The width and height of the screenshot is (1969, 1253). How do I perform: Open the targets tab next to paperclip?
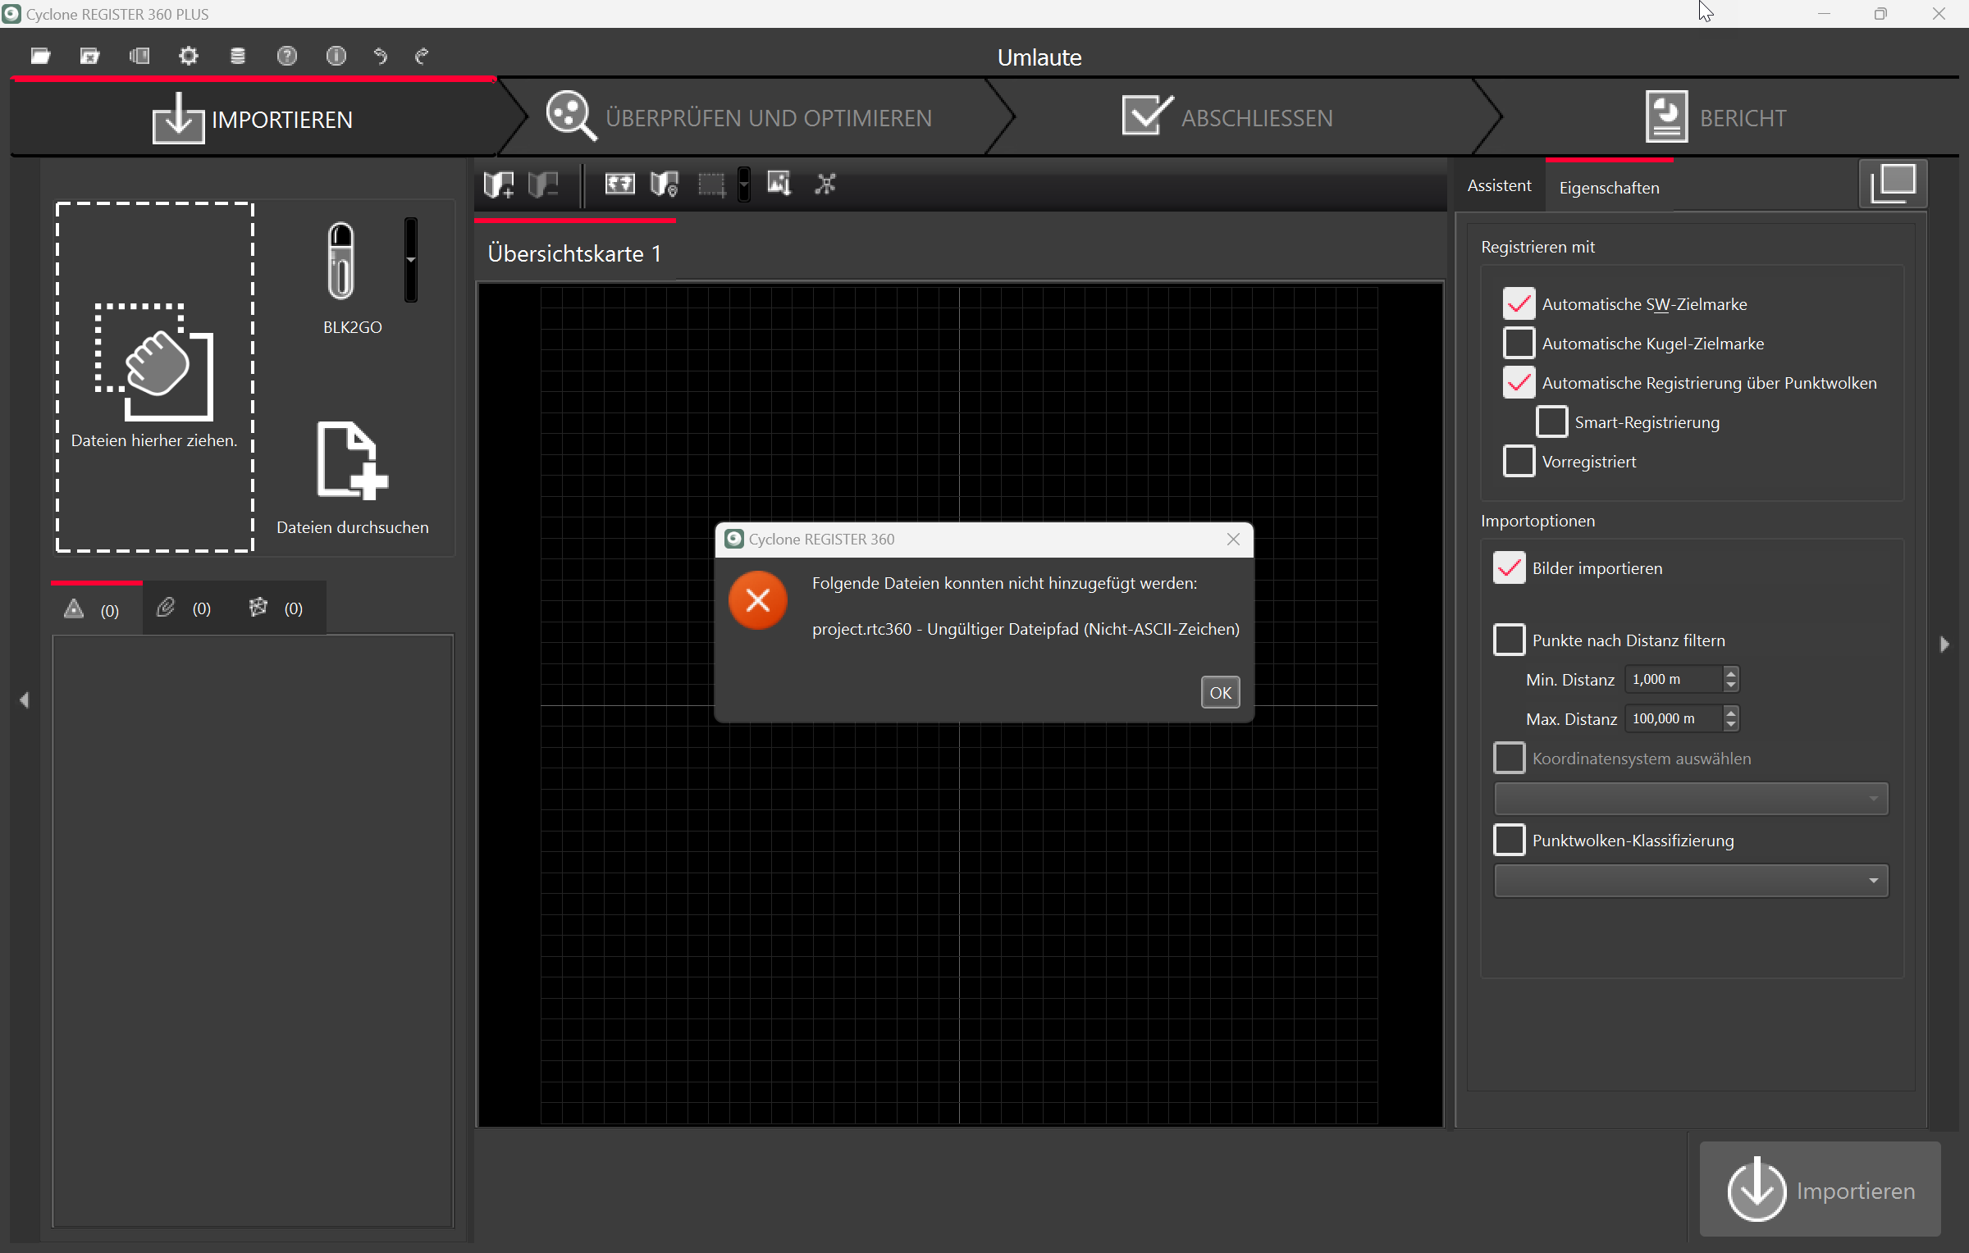coord(279,608)
